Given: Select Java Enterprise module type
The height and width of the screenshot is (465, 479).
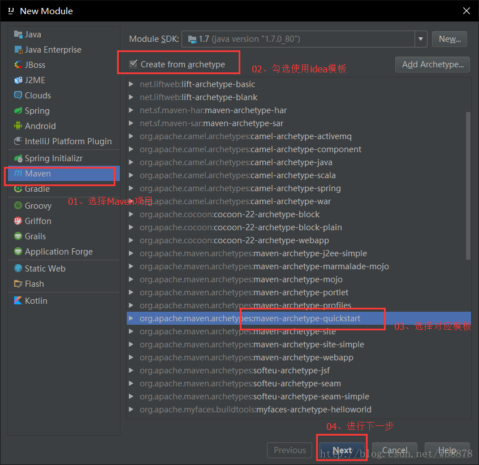Looking at the screenshot, I should tap(64, 50).
